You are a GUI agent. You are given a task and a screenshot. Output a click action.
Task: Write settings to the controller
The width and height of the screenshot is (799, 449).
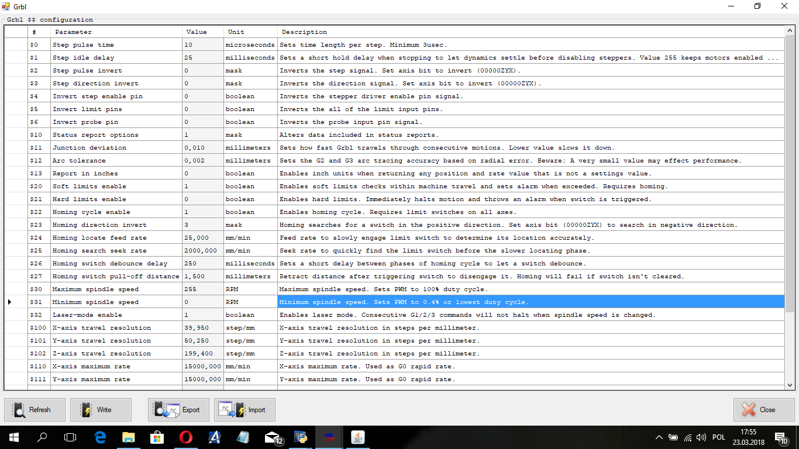[101, 410]
